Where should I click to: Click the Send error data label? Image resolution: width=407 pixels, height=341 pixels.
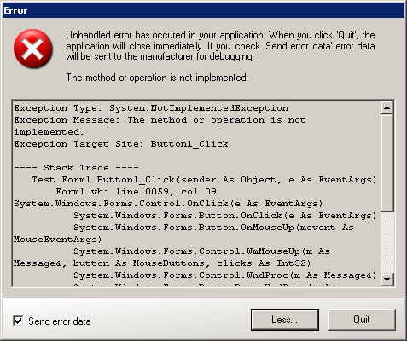point(60,321)
